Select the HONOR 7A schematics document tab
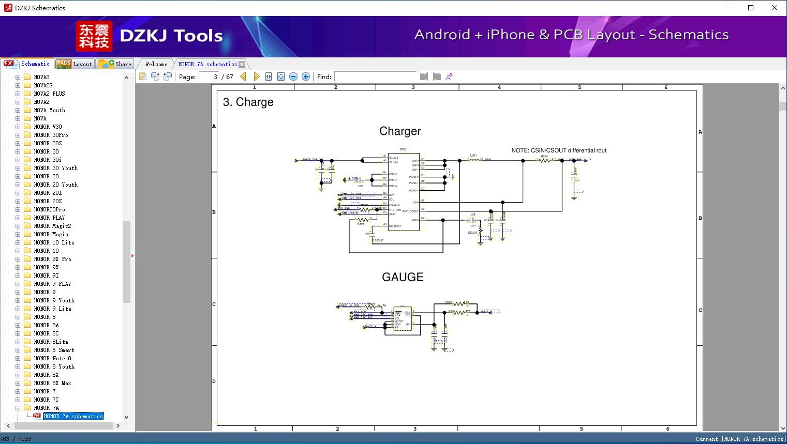787x444 pixels. (x=207, y=64)
